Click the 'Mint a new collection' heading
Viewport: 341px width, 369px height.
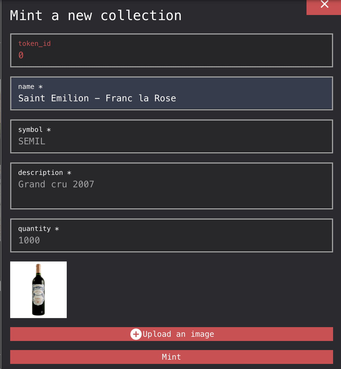pos(96,16)
